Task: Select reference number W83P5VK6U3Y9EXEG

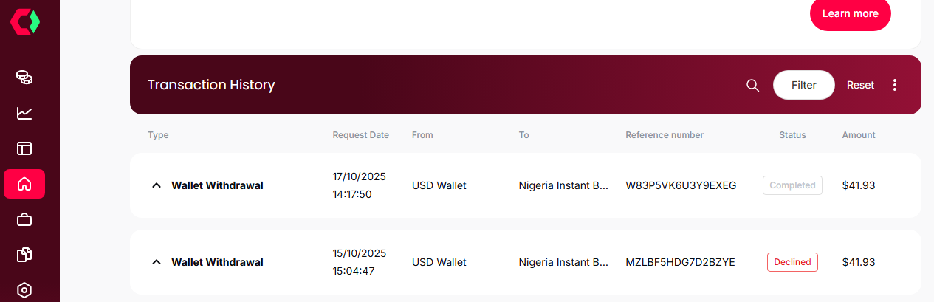Action: tap(680, 185)
